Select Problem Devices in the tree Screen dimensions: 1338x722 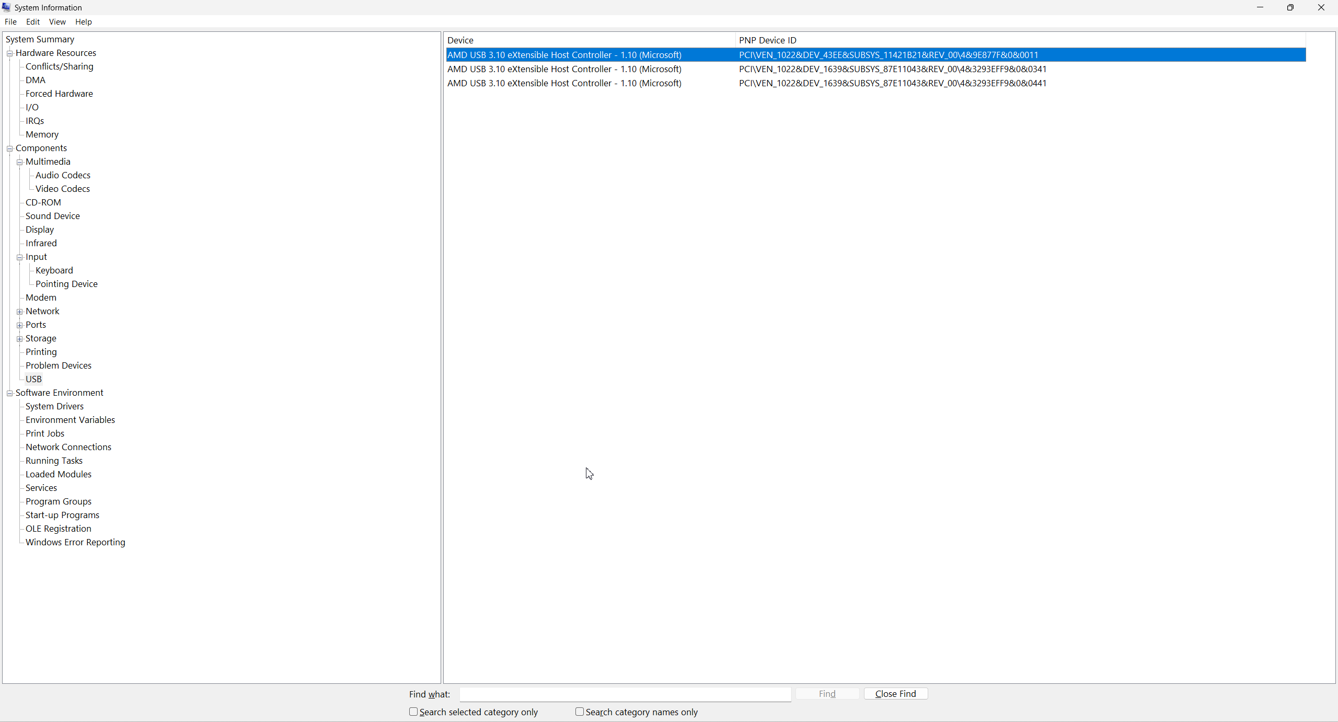pos(59,365)
